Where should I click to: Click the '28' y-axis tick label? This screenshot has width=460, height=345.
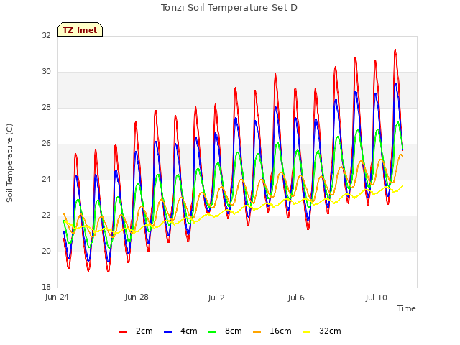tap(46, 108)
